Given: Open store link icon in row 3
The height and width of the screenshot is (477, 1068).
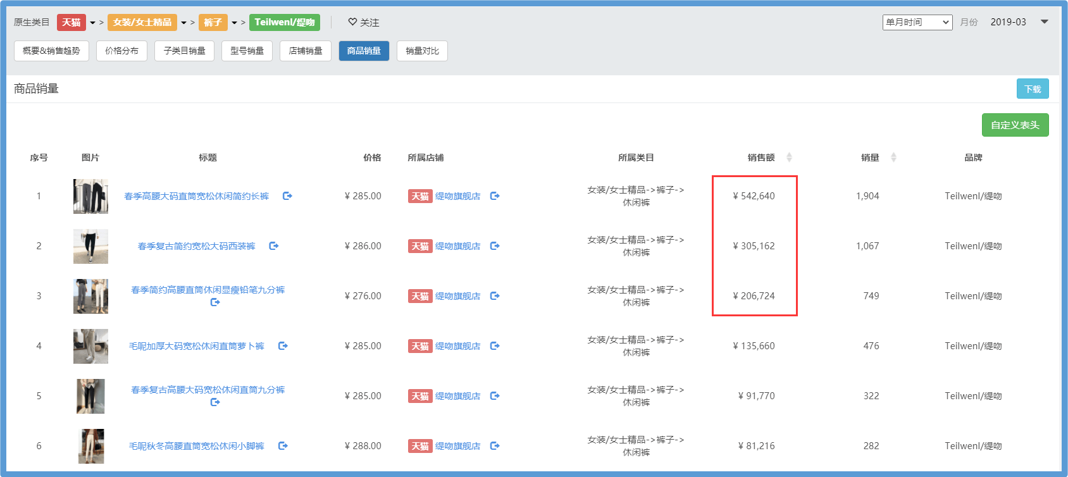Looking at the screenshot, I should 495,296.
